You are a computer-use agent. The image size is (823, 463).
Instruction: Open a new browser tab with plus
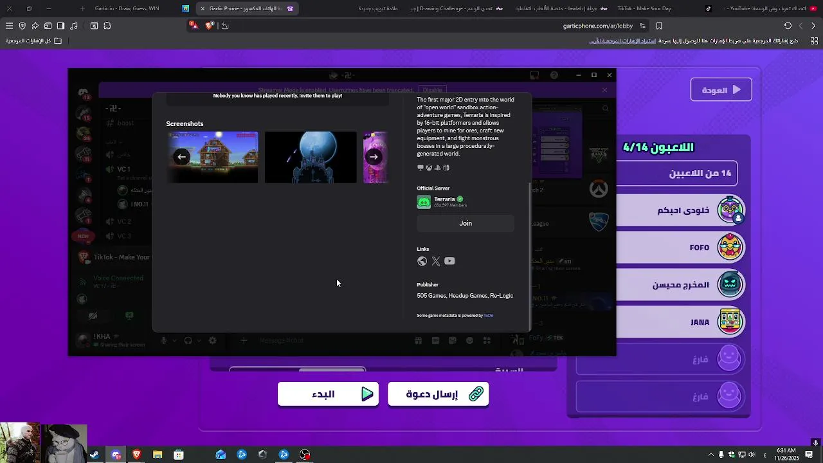point(82,8)
